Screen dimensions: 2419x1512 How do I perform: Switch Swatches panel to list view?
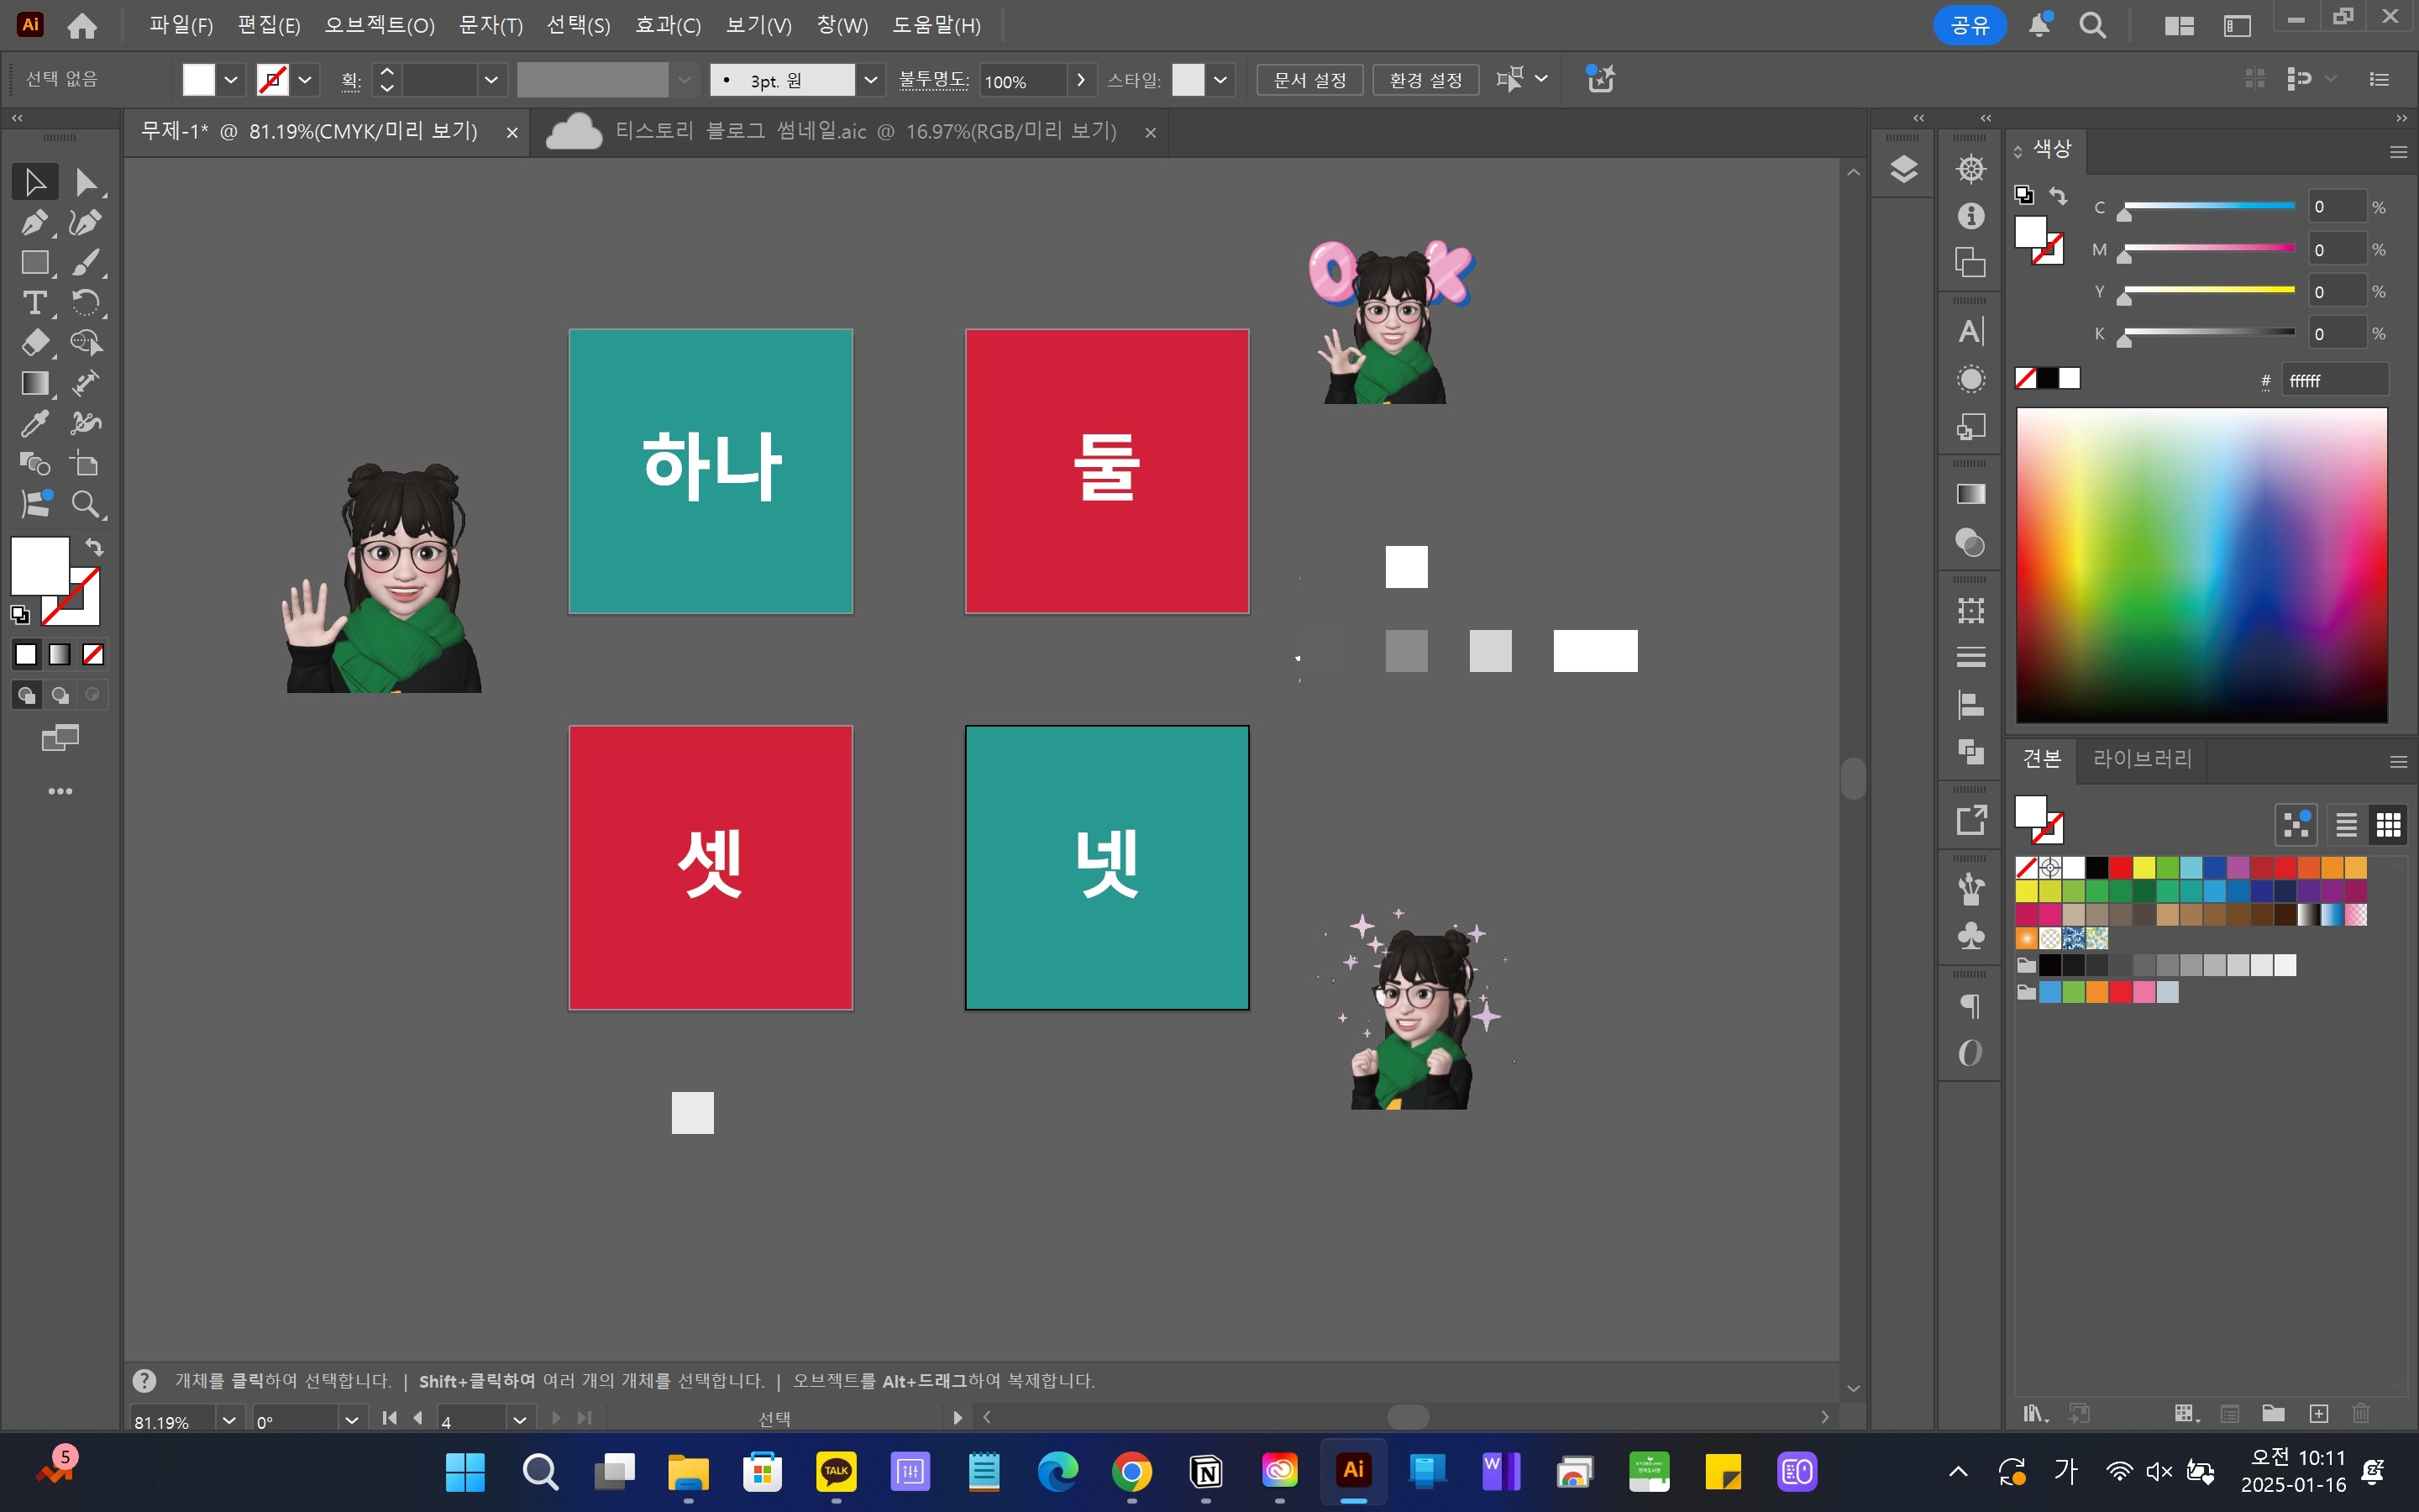[x=2346, y=824]
